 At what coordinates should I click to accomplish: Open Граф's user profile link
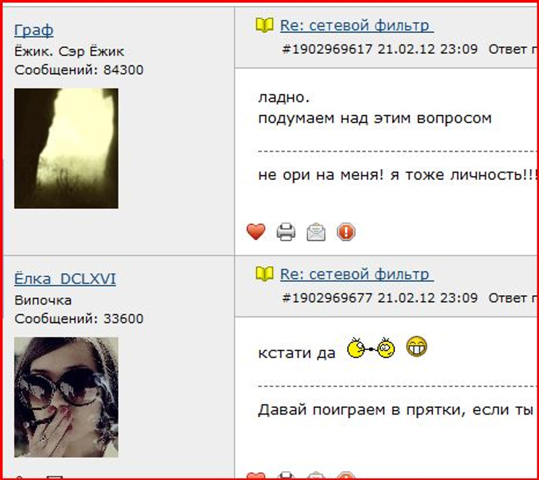coord(34,30)
